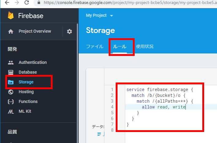Open project settings gear icon
This screenshot has width=217, height=143.
pyautogui.click(x=69, y=31)
